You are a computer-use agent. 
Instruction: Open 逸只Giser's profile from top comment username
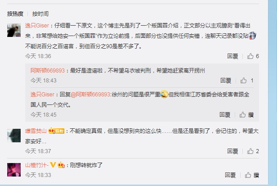pos(37,26)
